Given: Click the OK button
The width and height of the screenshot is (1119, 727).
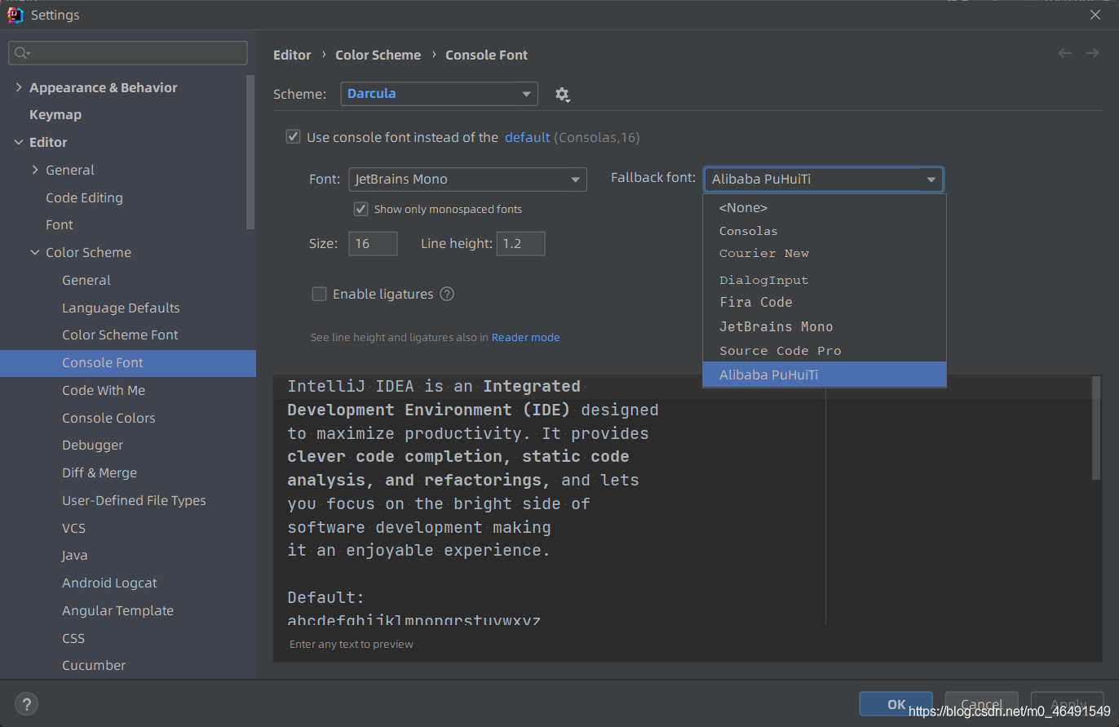Looking at the screenshot, I should point(896,704).
